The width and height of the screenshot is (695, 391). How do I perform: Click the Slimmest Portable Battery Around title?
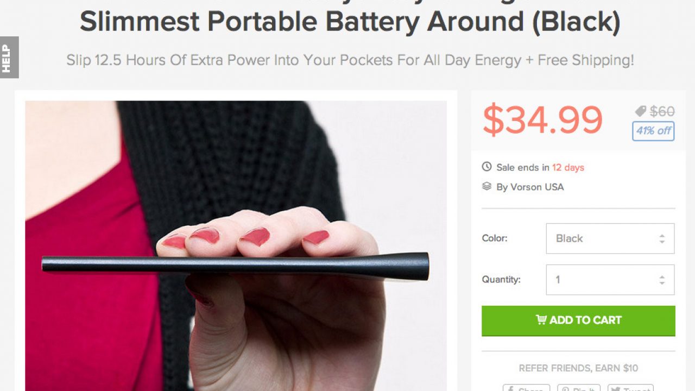(x=350, y=21)
